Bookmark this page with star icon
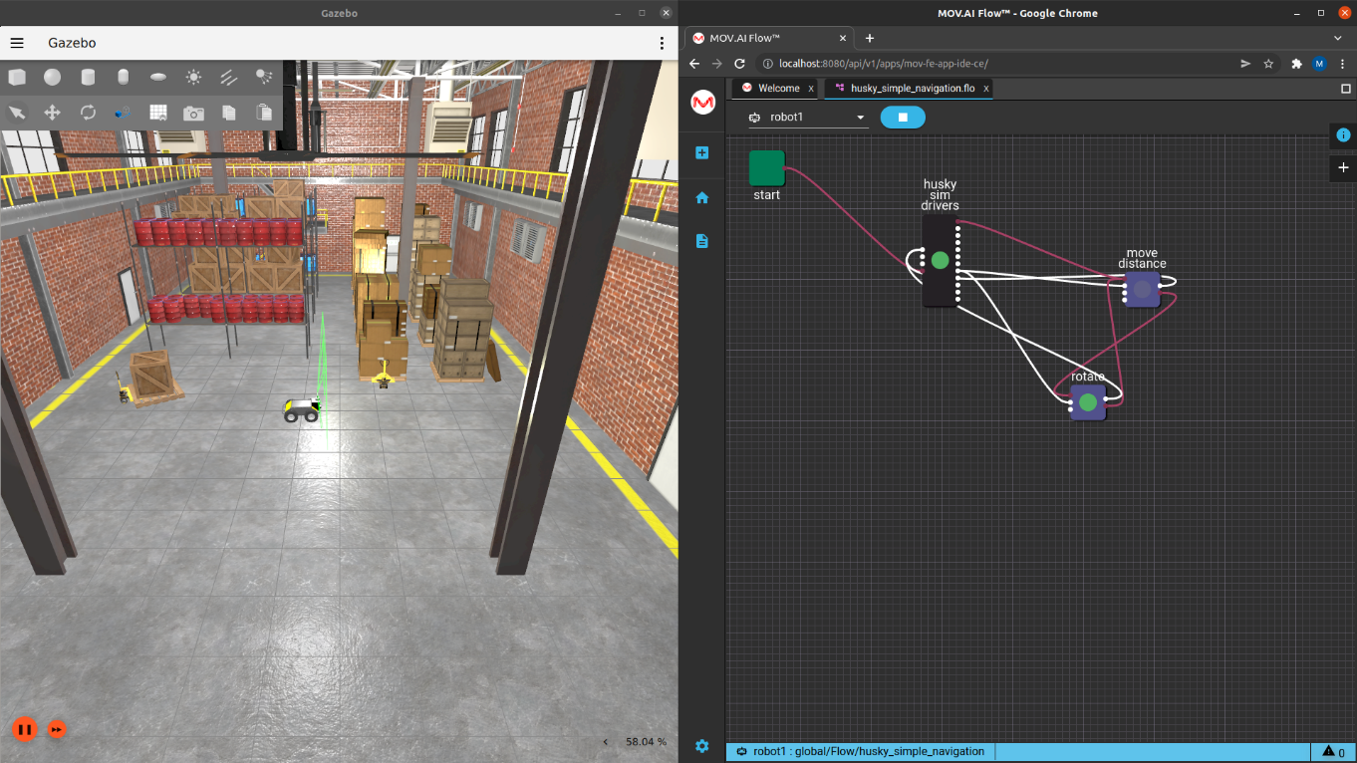1357x763 pixels. [1268, 63]
